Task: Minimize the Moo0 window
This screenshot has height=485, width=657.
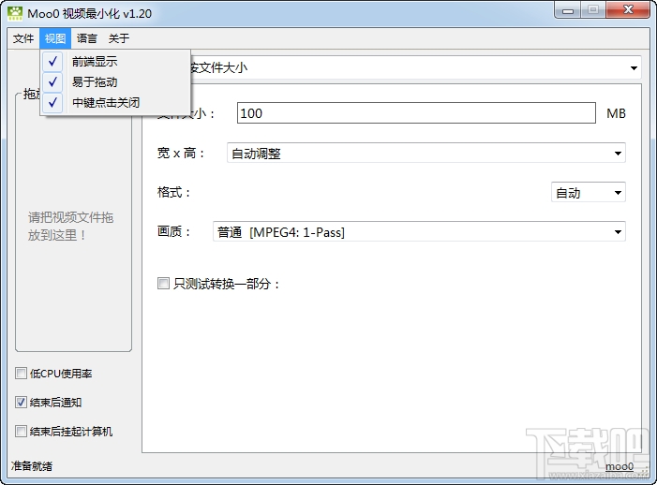Action: coord(568,10)
